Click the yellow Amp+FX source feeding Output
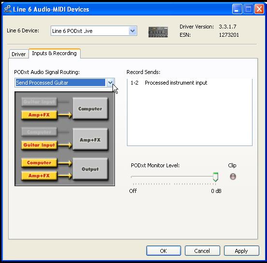Image resolution: width=267 pixels, height=263 pixels. click(x=39, y=175)
